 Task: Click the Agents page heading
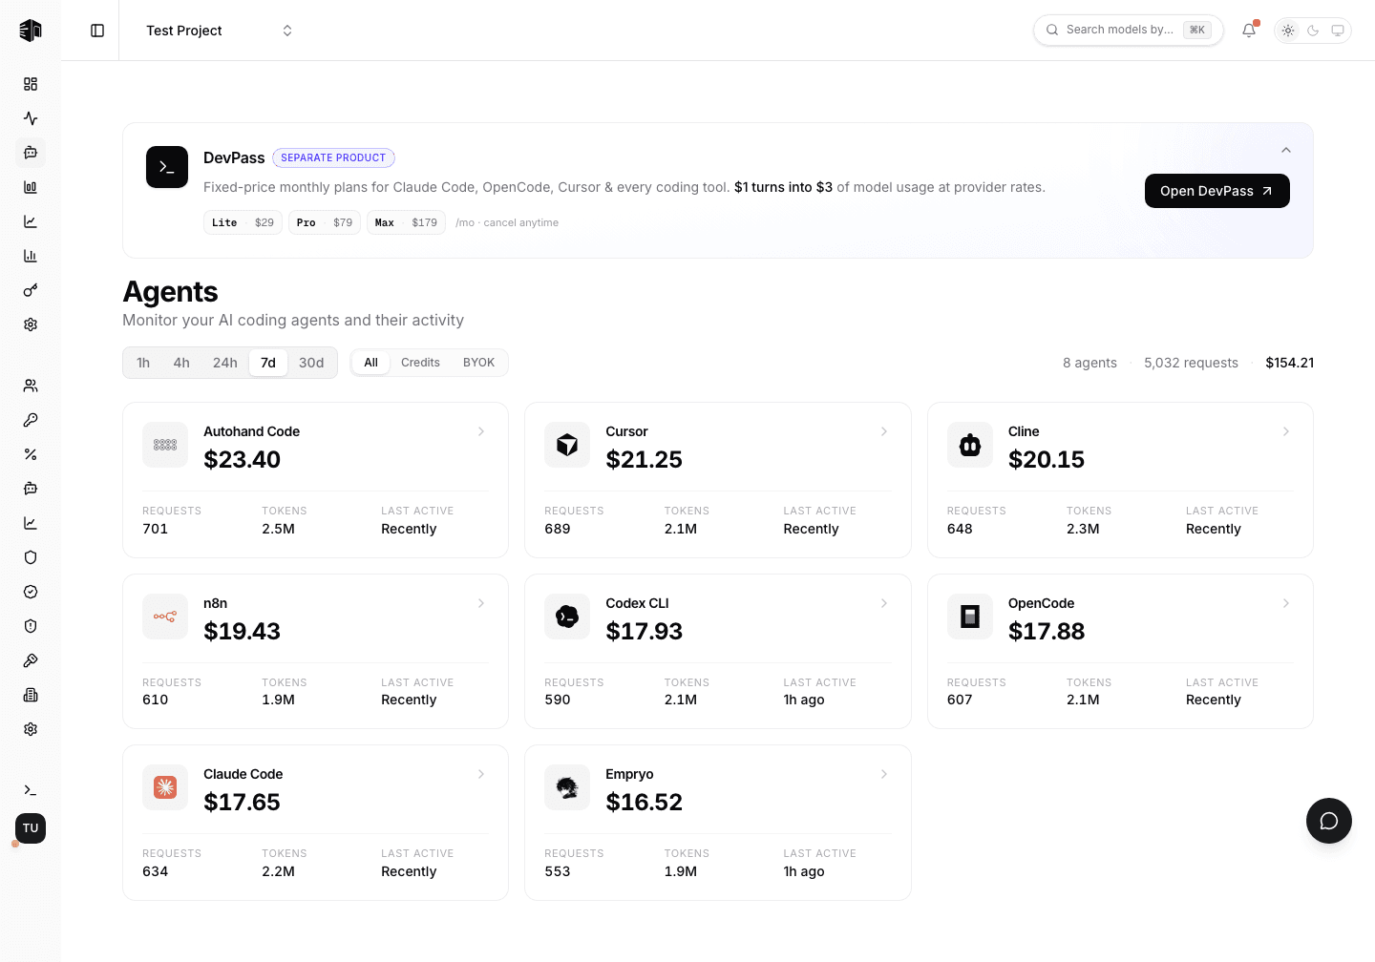[x=170, y=291]
